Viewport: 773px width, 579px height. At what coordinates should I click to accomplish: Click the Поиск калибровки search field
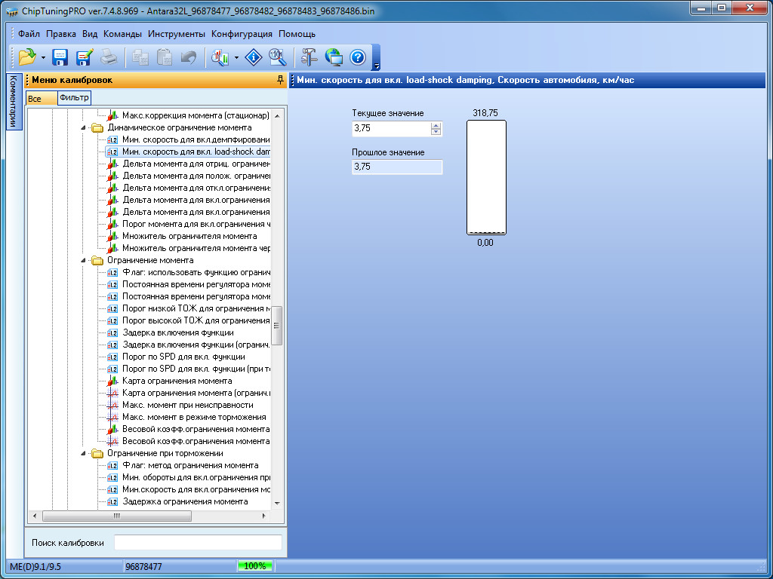[x=198, y=543]
